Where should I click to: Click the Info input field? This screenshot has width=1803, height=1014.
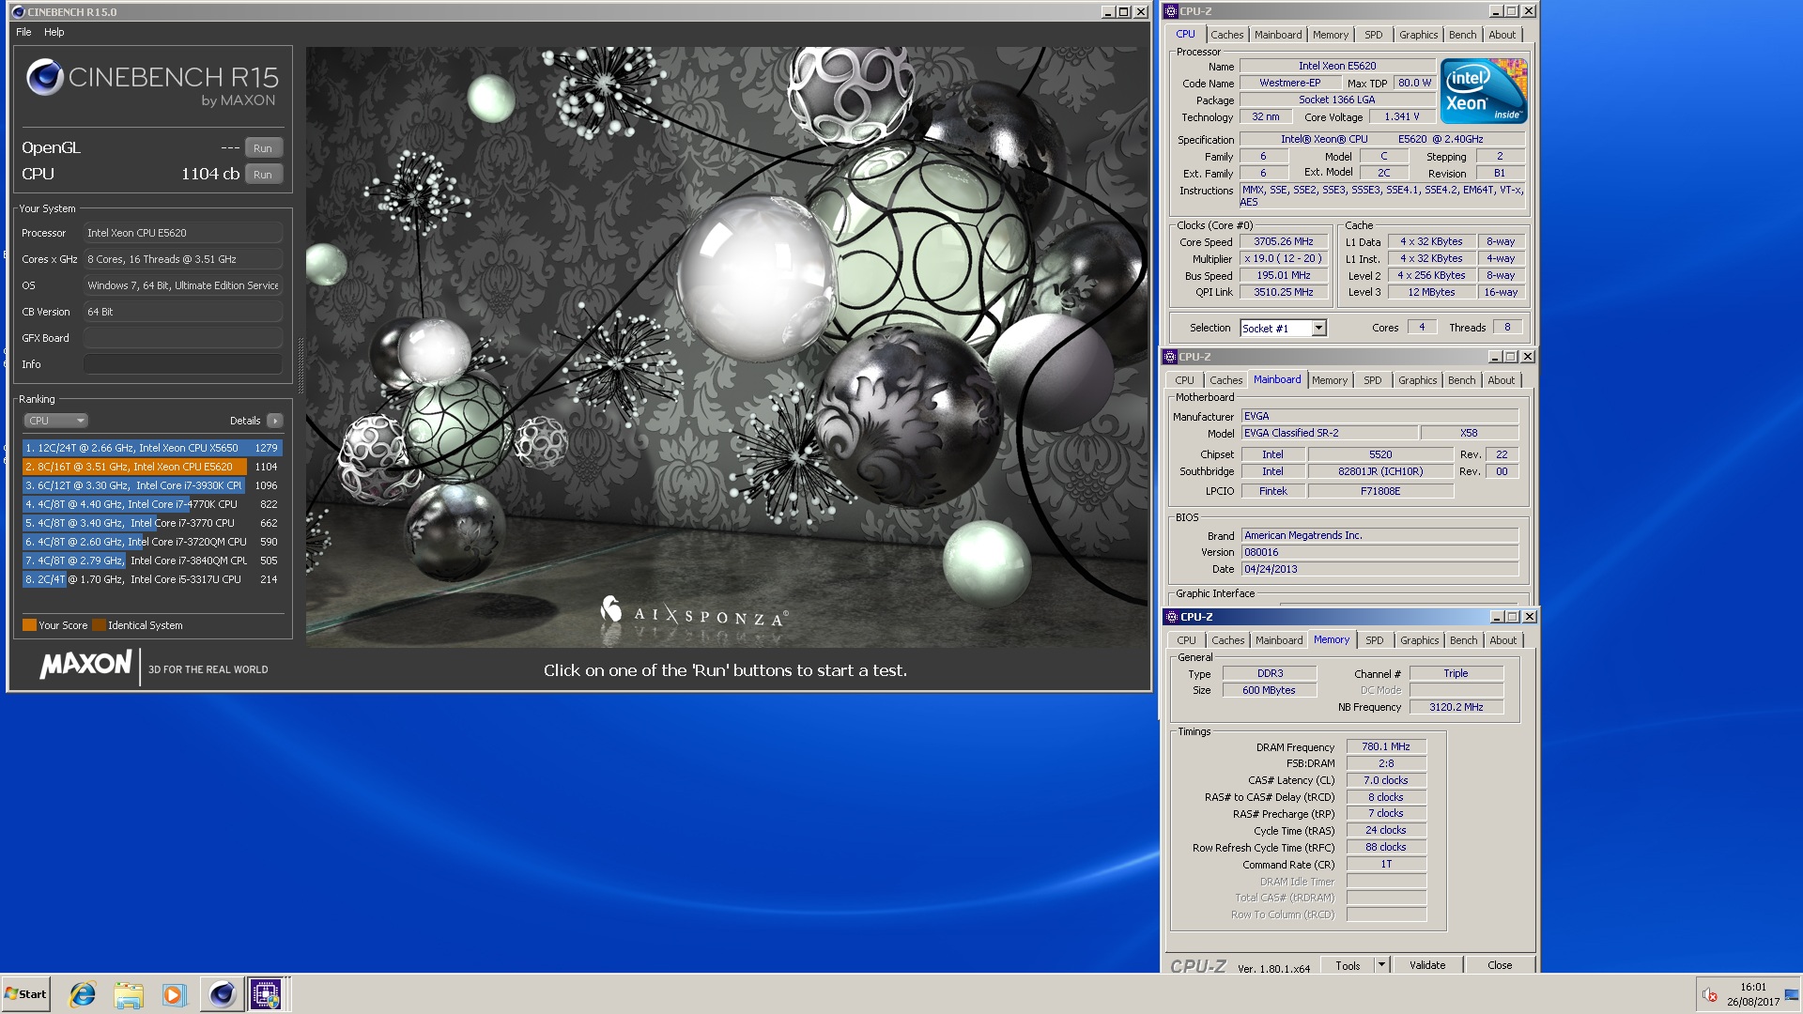(183, 364)
